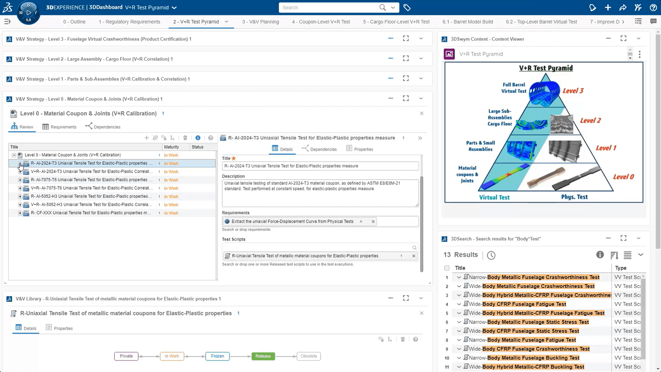This screenshot has width=661, height=372.
Task: Expand the Narrow-Body Metallic Fuselage Crashworthiness result
Action: tap(459, 277)
